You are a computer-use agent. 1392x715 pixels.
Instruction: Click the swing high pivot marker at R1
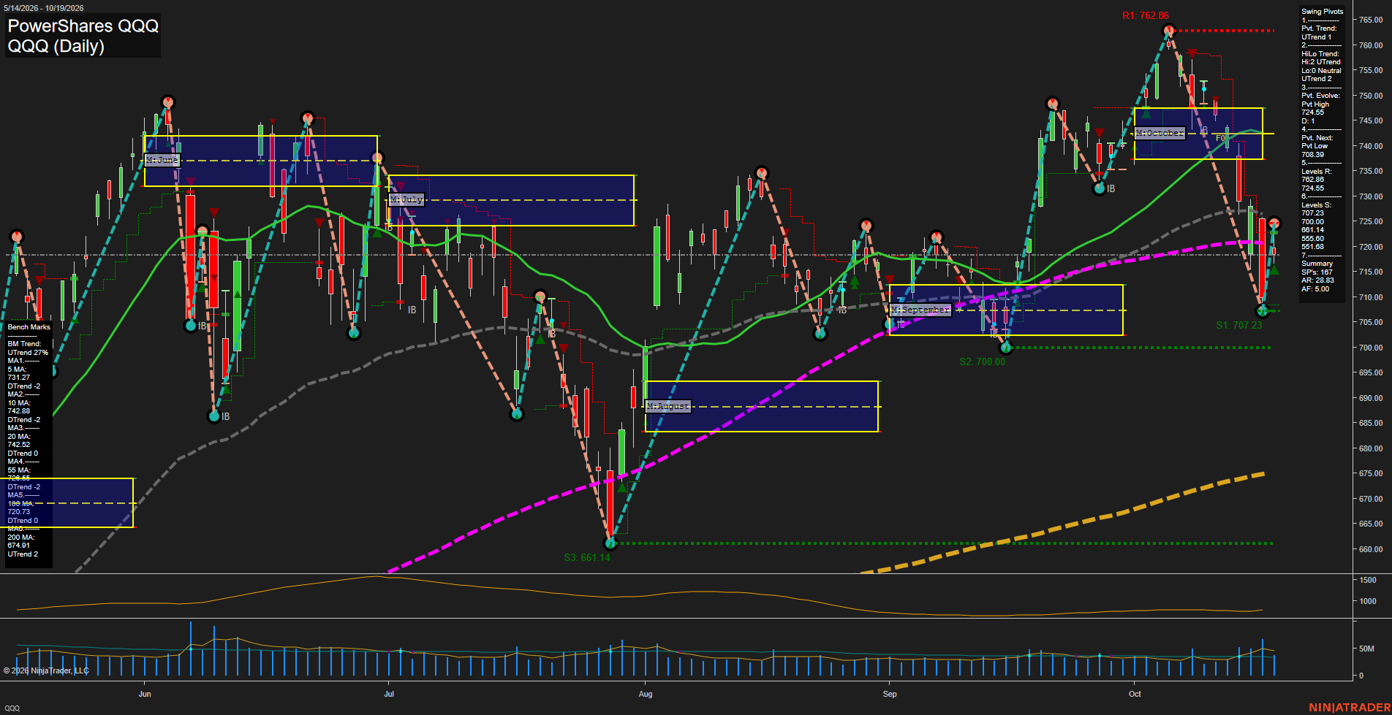[x=1168, y=31]
